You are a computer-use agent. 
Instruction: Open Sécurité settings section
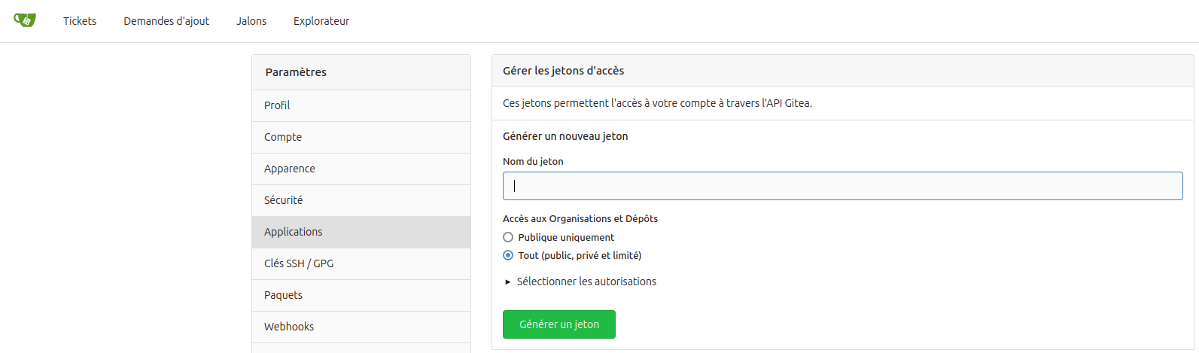coord(361,200)
